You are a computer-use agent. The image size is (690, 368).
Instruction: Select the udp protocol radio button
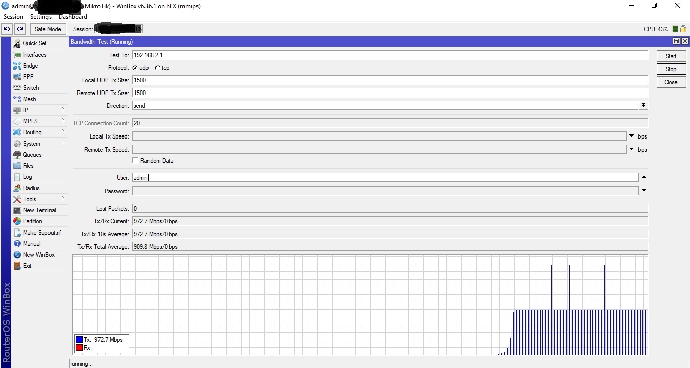click(135, 68)
